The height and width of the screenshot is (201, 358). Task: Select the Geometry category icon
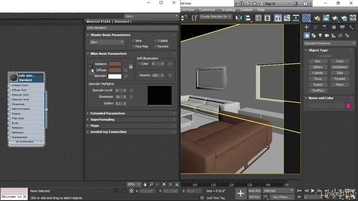click(x=307, y=36)
